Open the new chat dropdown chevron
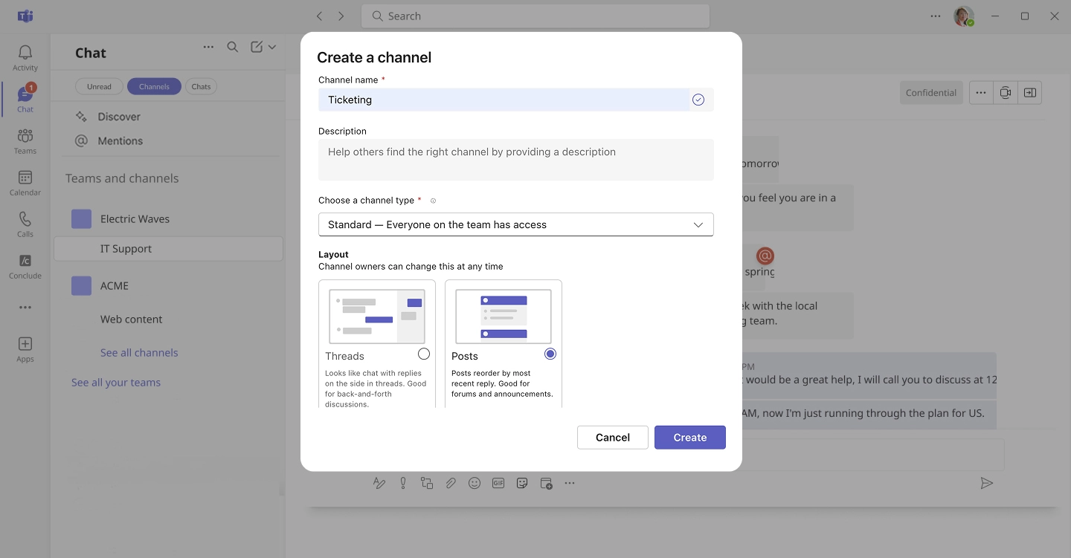Screen dimensions: 1071x558 [x=272, y=48]
